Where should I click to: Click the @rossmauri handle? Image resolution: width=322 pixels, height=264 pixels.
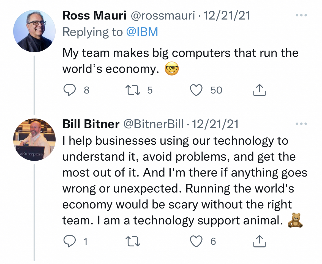[163, 16]
